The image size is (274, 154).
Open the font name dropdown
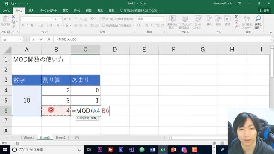point(52,19)
